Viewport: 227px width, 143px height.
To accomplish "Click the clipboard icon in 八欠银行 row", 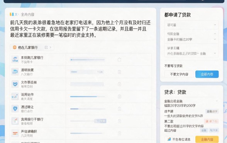I will [x=119, y=72].
